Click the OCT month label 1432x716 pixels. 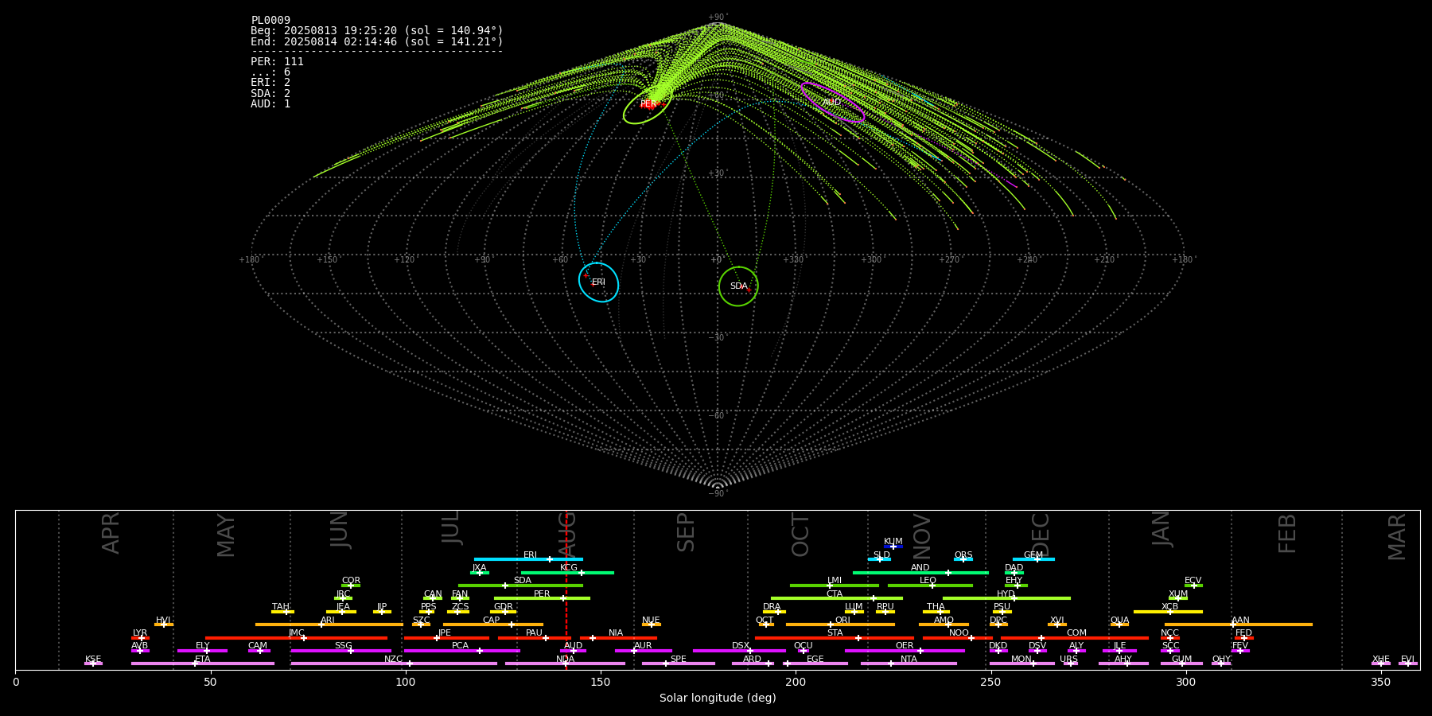(800, 535)
